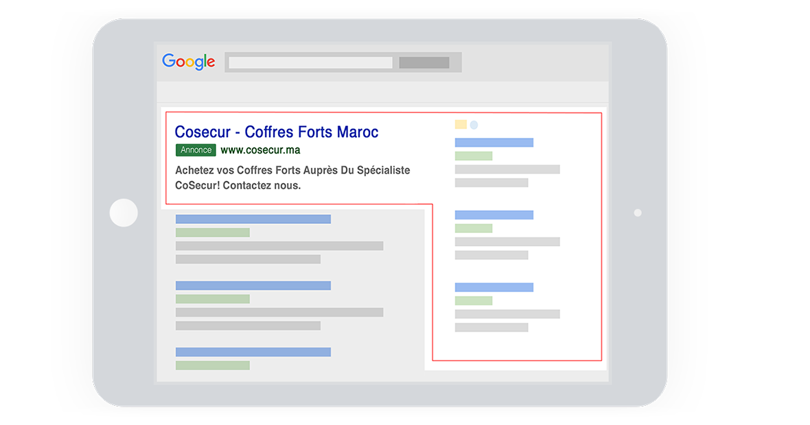Click the small yellow square in the sidebar
810x425 pixels.
click(461, 125)
